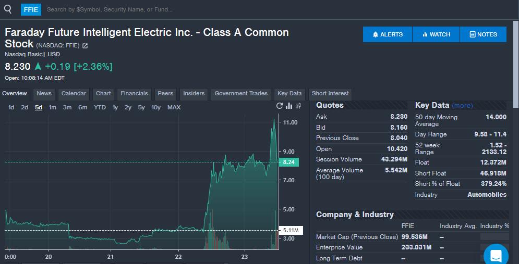Viewport: 519px width, 264px height.
Task: Select the YTD chart range
Action: 100,107
